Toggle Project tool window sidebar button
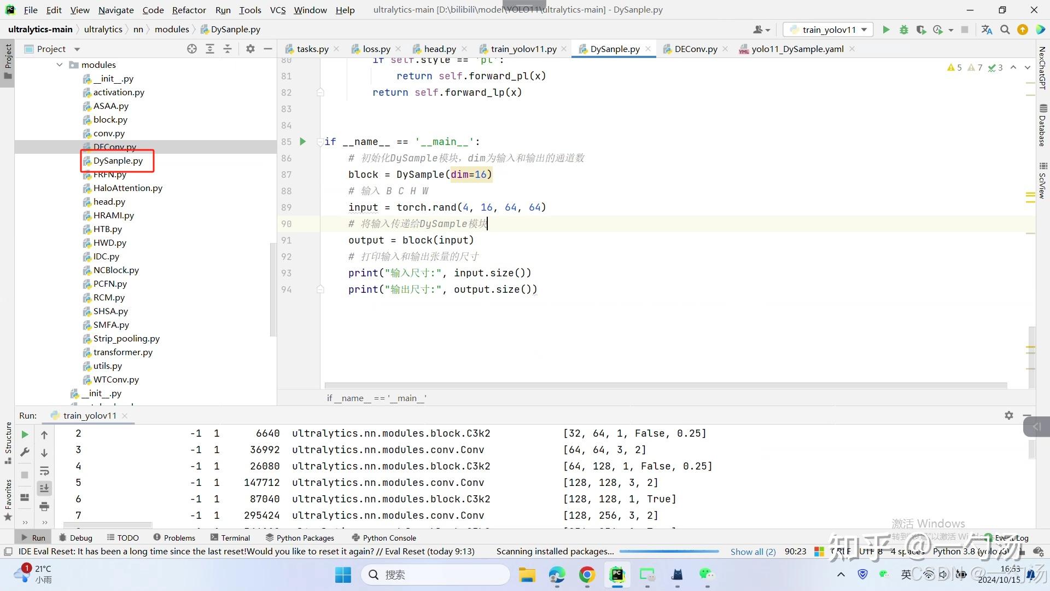 [8, 60]
